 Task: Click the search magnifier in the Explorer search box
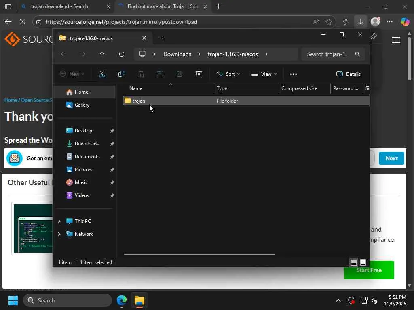[x=357, y=54]
